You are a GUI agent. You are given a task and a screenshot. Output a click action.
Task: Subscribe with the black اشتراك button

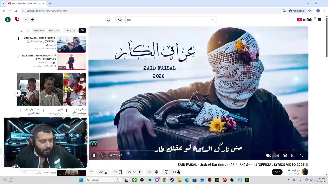click(x=277, y=172)
